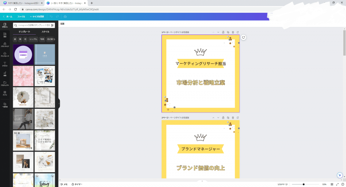
Task: Open the アプリ panel
Action: tap(5, 93)
